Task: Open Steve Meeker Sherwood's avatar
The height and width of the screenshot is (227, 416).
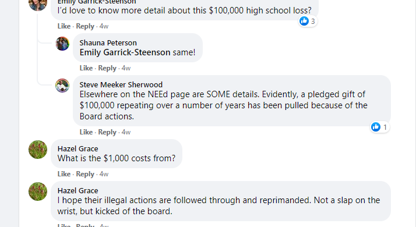Action: pyautogui.click(x=62, y=86)
